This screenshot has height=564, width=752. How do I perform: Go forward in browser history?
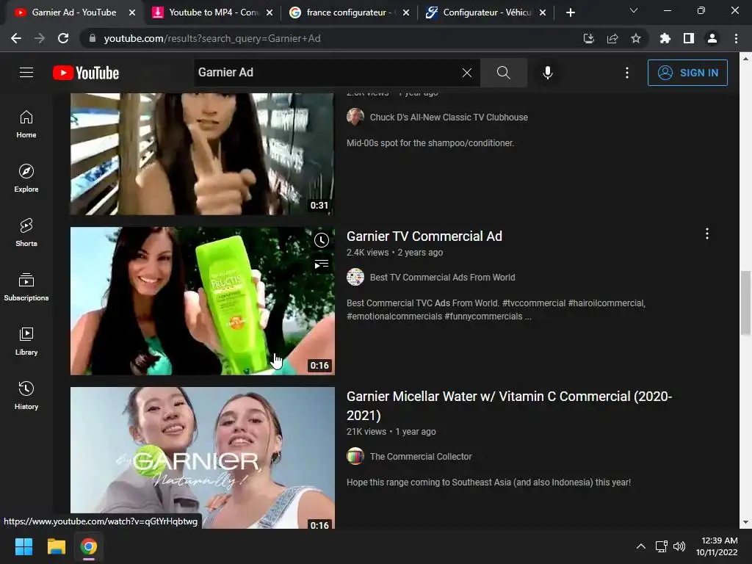pos(40,38)
